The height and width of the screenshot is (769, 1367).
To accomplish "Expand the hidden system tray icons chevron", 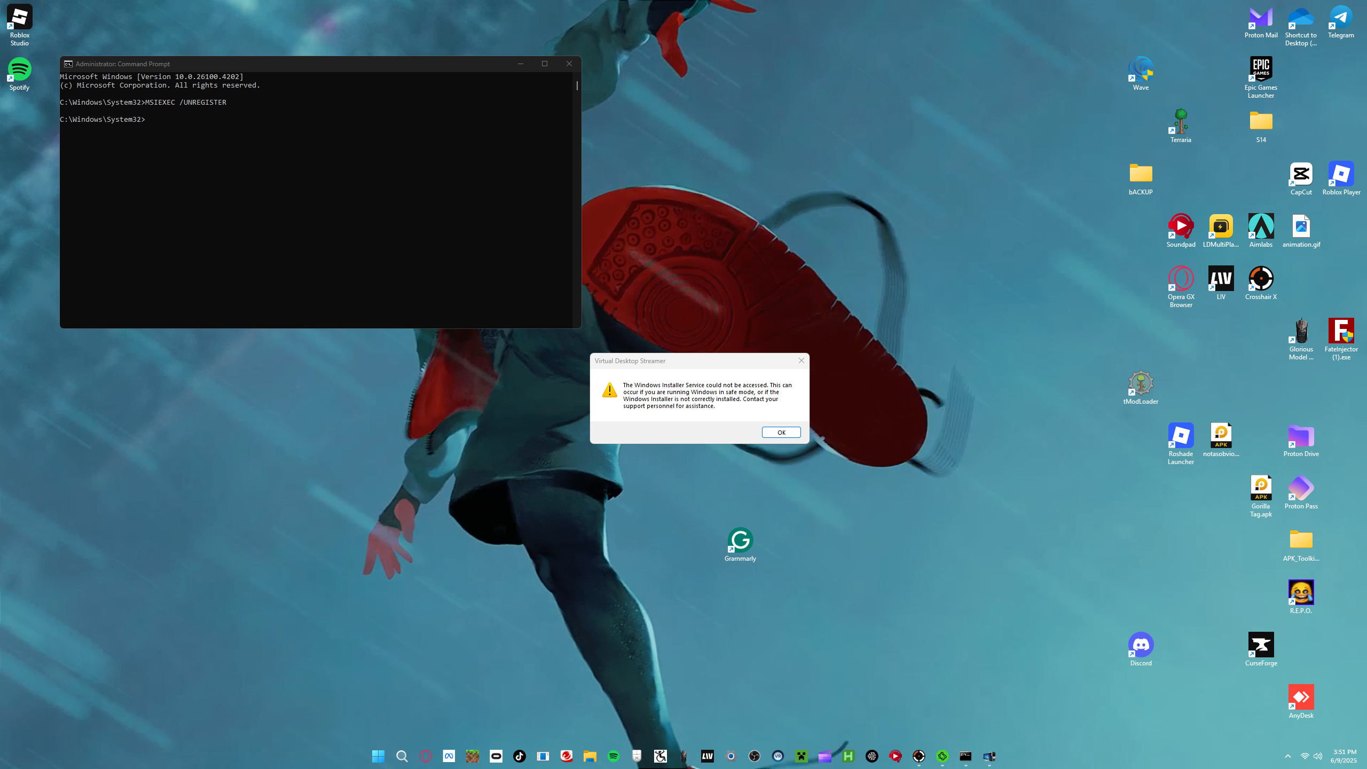I will click(x=1288, y=756).
